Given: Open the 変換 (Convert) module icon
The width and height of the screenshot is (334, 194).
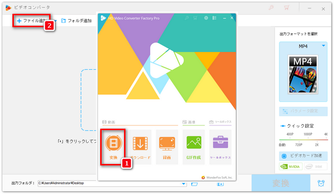Looking at the screenshot, I should [x=113, y=145].
